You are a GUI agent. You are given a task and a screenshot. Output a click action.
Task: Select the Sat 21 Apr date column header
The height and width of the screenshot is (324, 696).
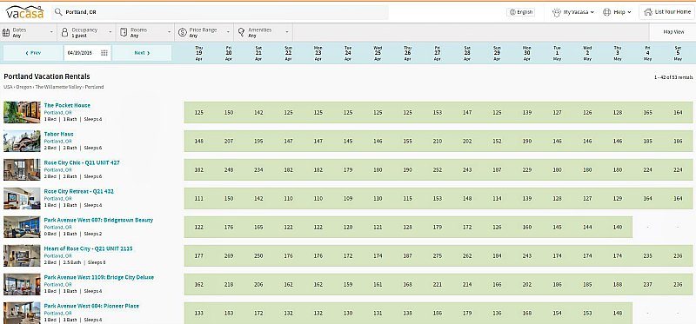(x=258, y=53)
